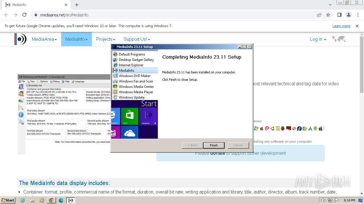Click the MediaInfo 23.11 Setup title bar
Viewport: 364px width, 204px height.
tap(173, 47)
